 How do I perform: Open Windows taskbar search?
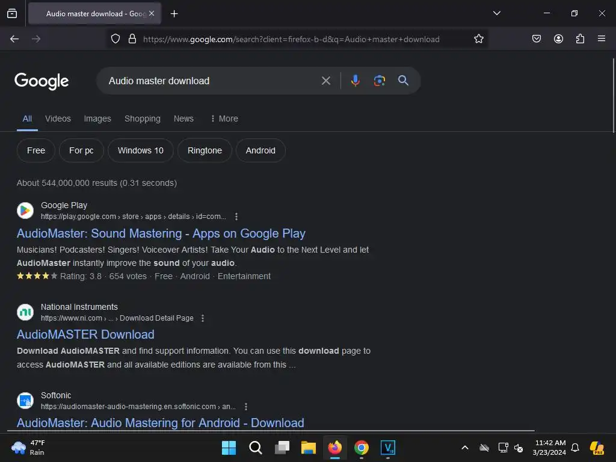255,448
